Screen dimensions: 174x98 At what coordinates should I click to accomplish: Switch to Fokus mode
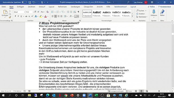coord(129,91)
